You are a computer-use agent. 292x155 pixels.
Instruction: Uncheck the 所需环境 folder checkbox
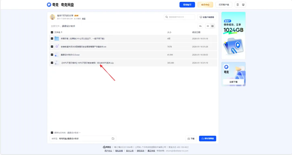pos(52,39)
